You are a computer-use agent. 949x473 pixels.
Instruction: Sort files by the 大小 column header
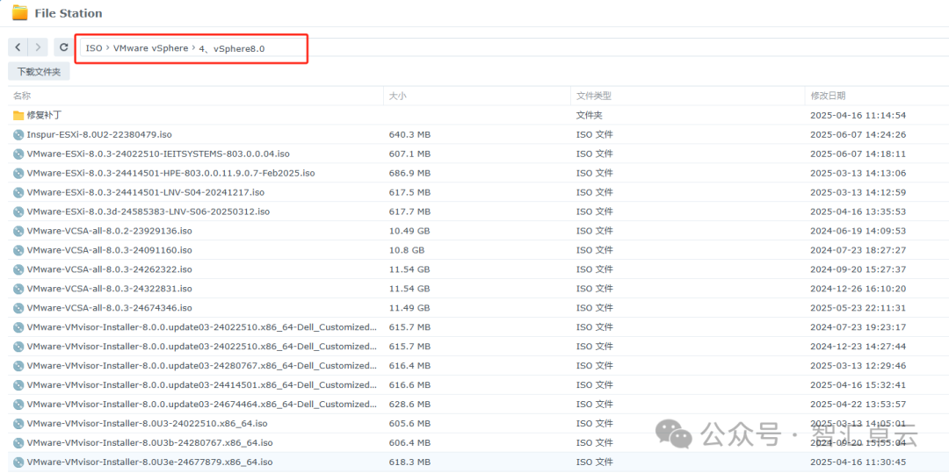pyautogui.click(x=397, y=96)
